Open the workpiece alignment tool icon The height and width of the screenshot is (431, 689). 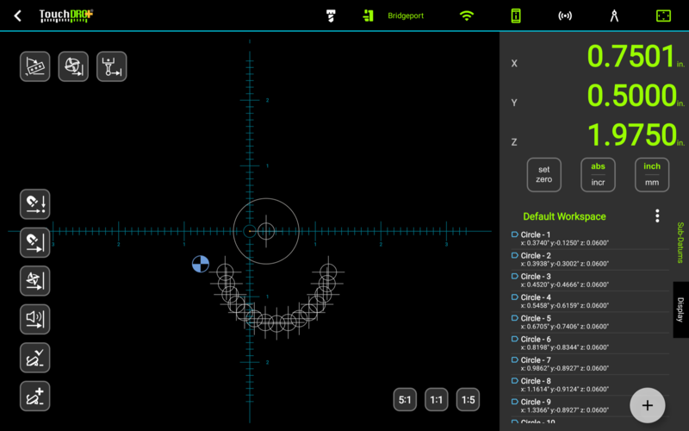35,66
